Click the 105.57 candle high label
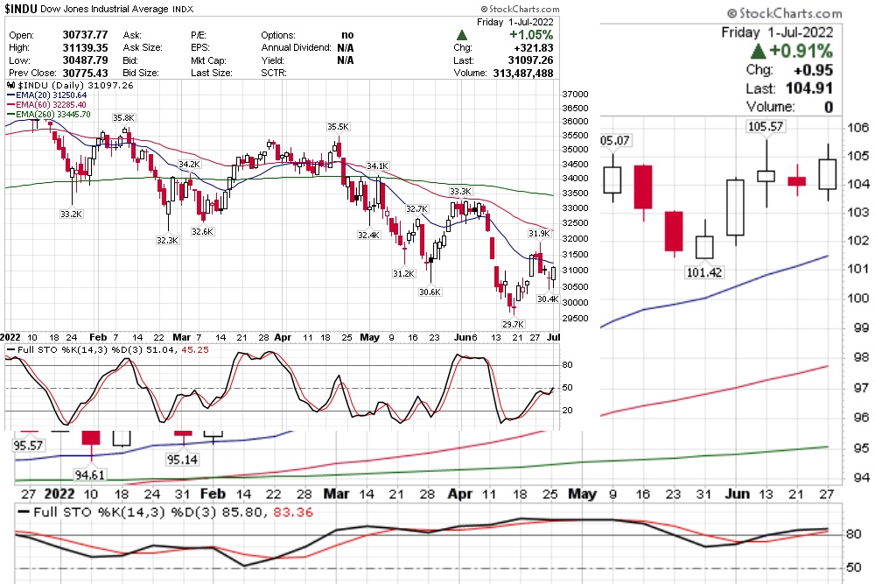875x584 pixels. pyautogui.click(x=766, y=127)
